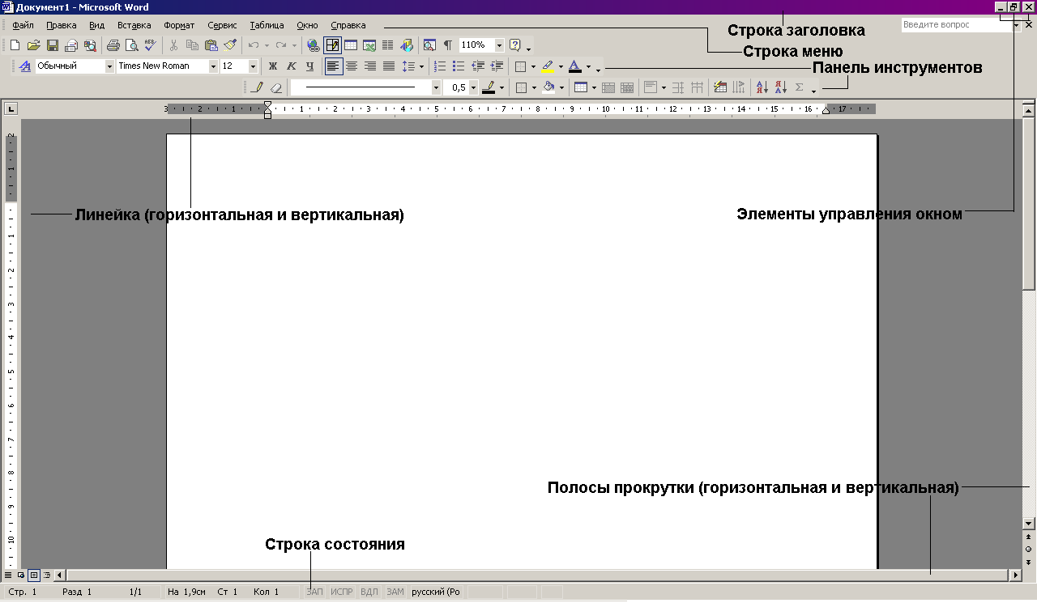Open the Undo history dropdown arrow
This screenshot has height=603, width=1037.
(x=266, y=45)
